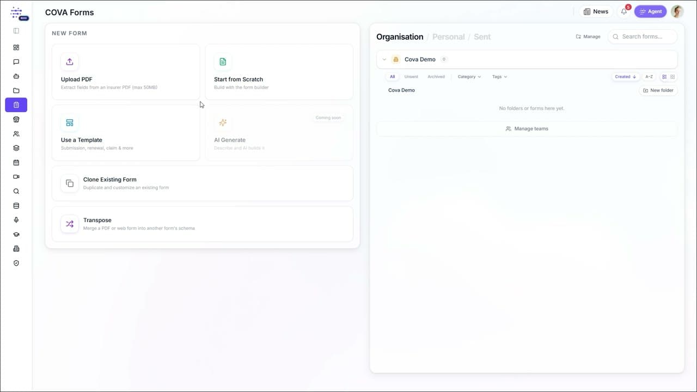Open the chat bubble icon in sidebar

coord(16,62)
